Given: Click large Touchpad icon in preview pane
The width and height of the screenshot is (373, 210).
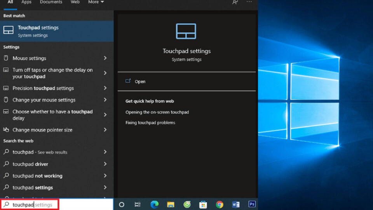Looking at the screenshot, I should click(x=186, y=31).
